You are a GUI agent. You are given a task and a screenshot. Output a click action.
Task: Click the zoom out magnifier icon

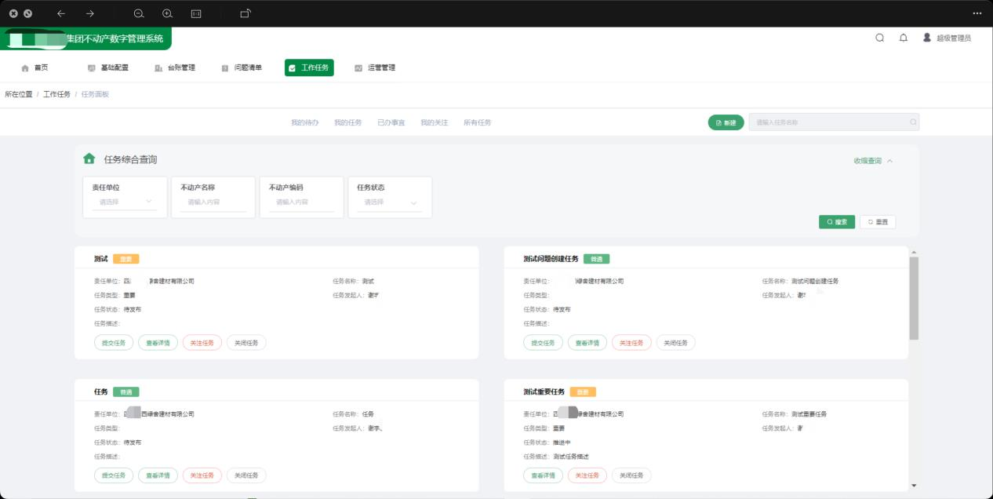pyautogui.click(x=139, y=13)
